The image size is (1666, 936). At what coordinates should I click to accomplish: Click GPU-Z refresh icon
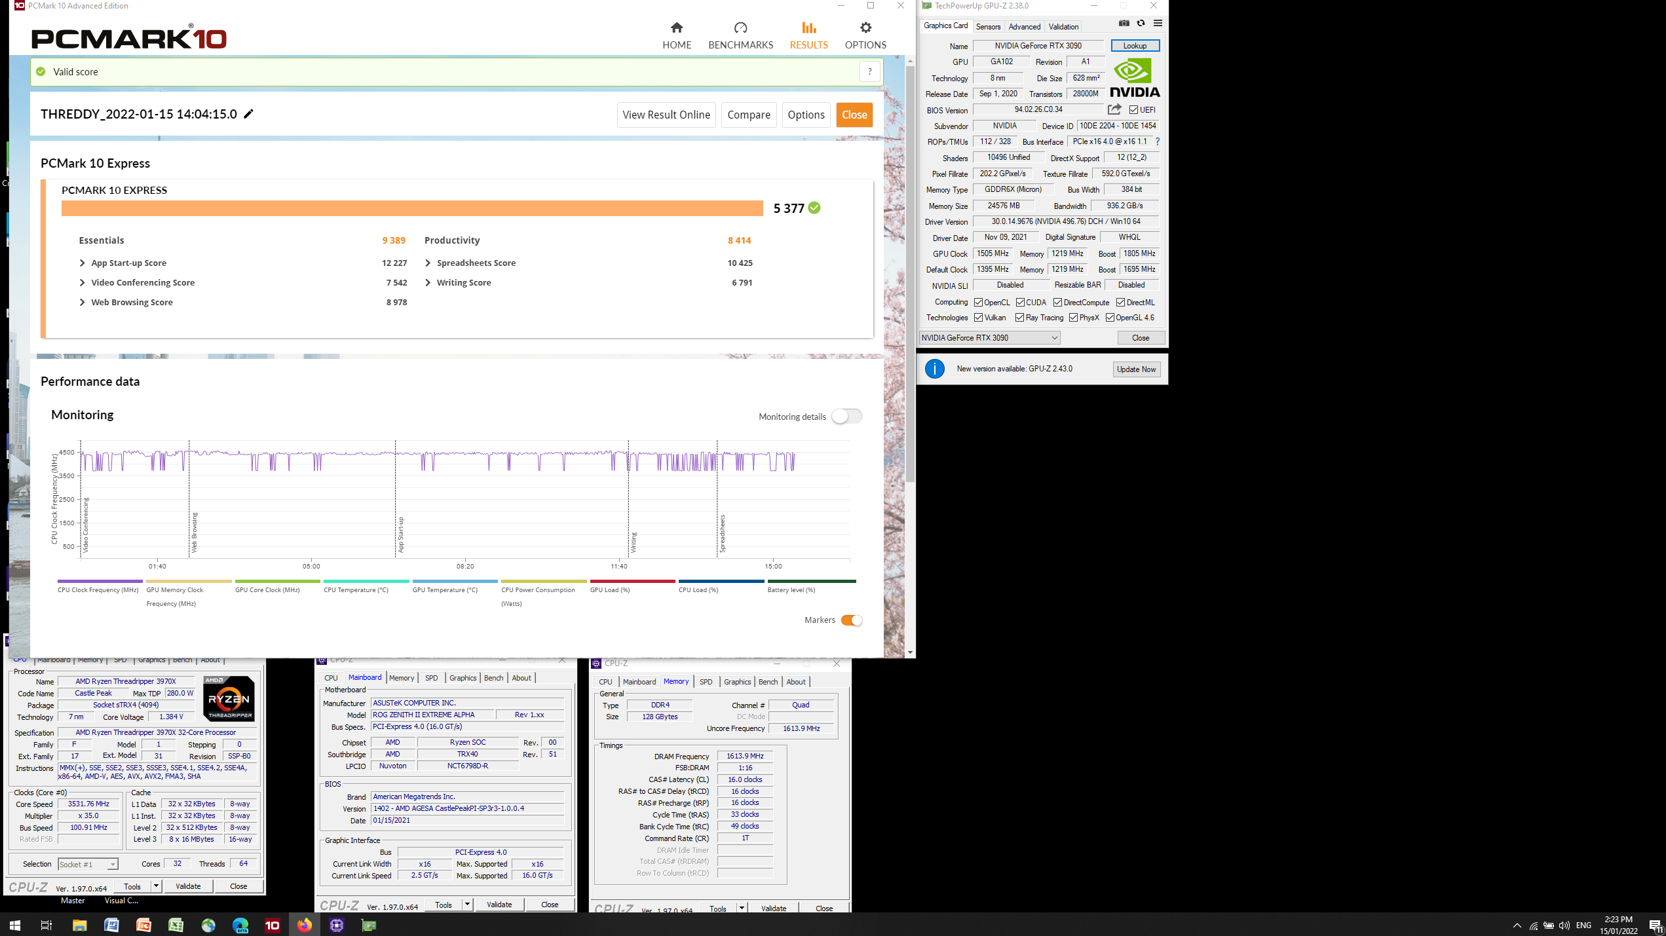click(x=1141, y=24)
